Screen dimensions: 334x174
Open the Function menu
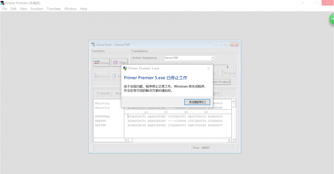click(x=37, y=9)
